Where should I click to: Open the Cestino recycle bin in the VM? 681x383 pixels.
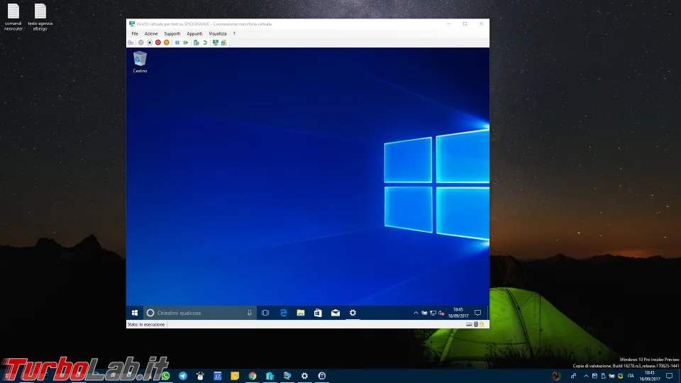click(140, 61)
